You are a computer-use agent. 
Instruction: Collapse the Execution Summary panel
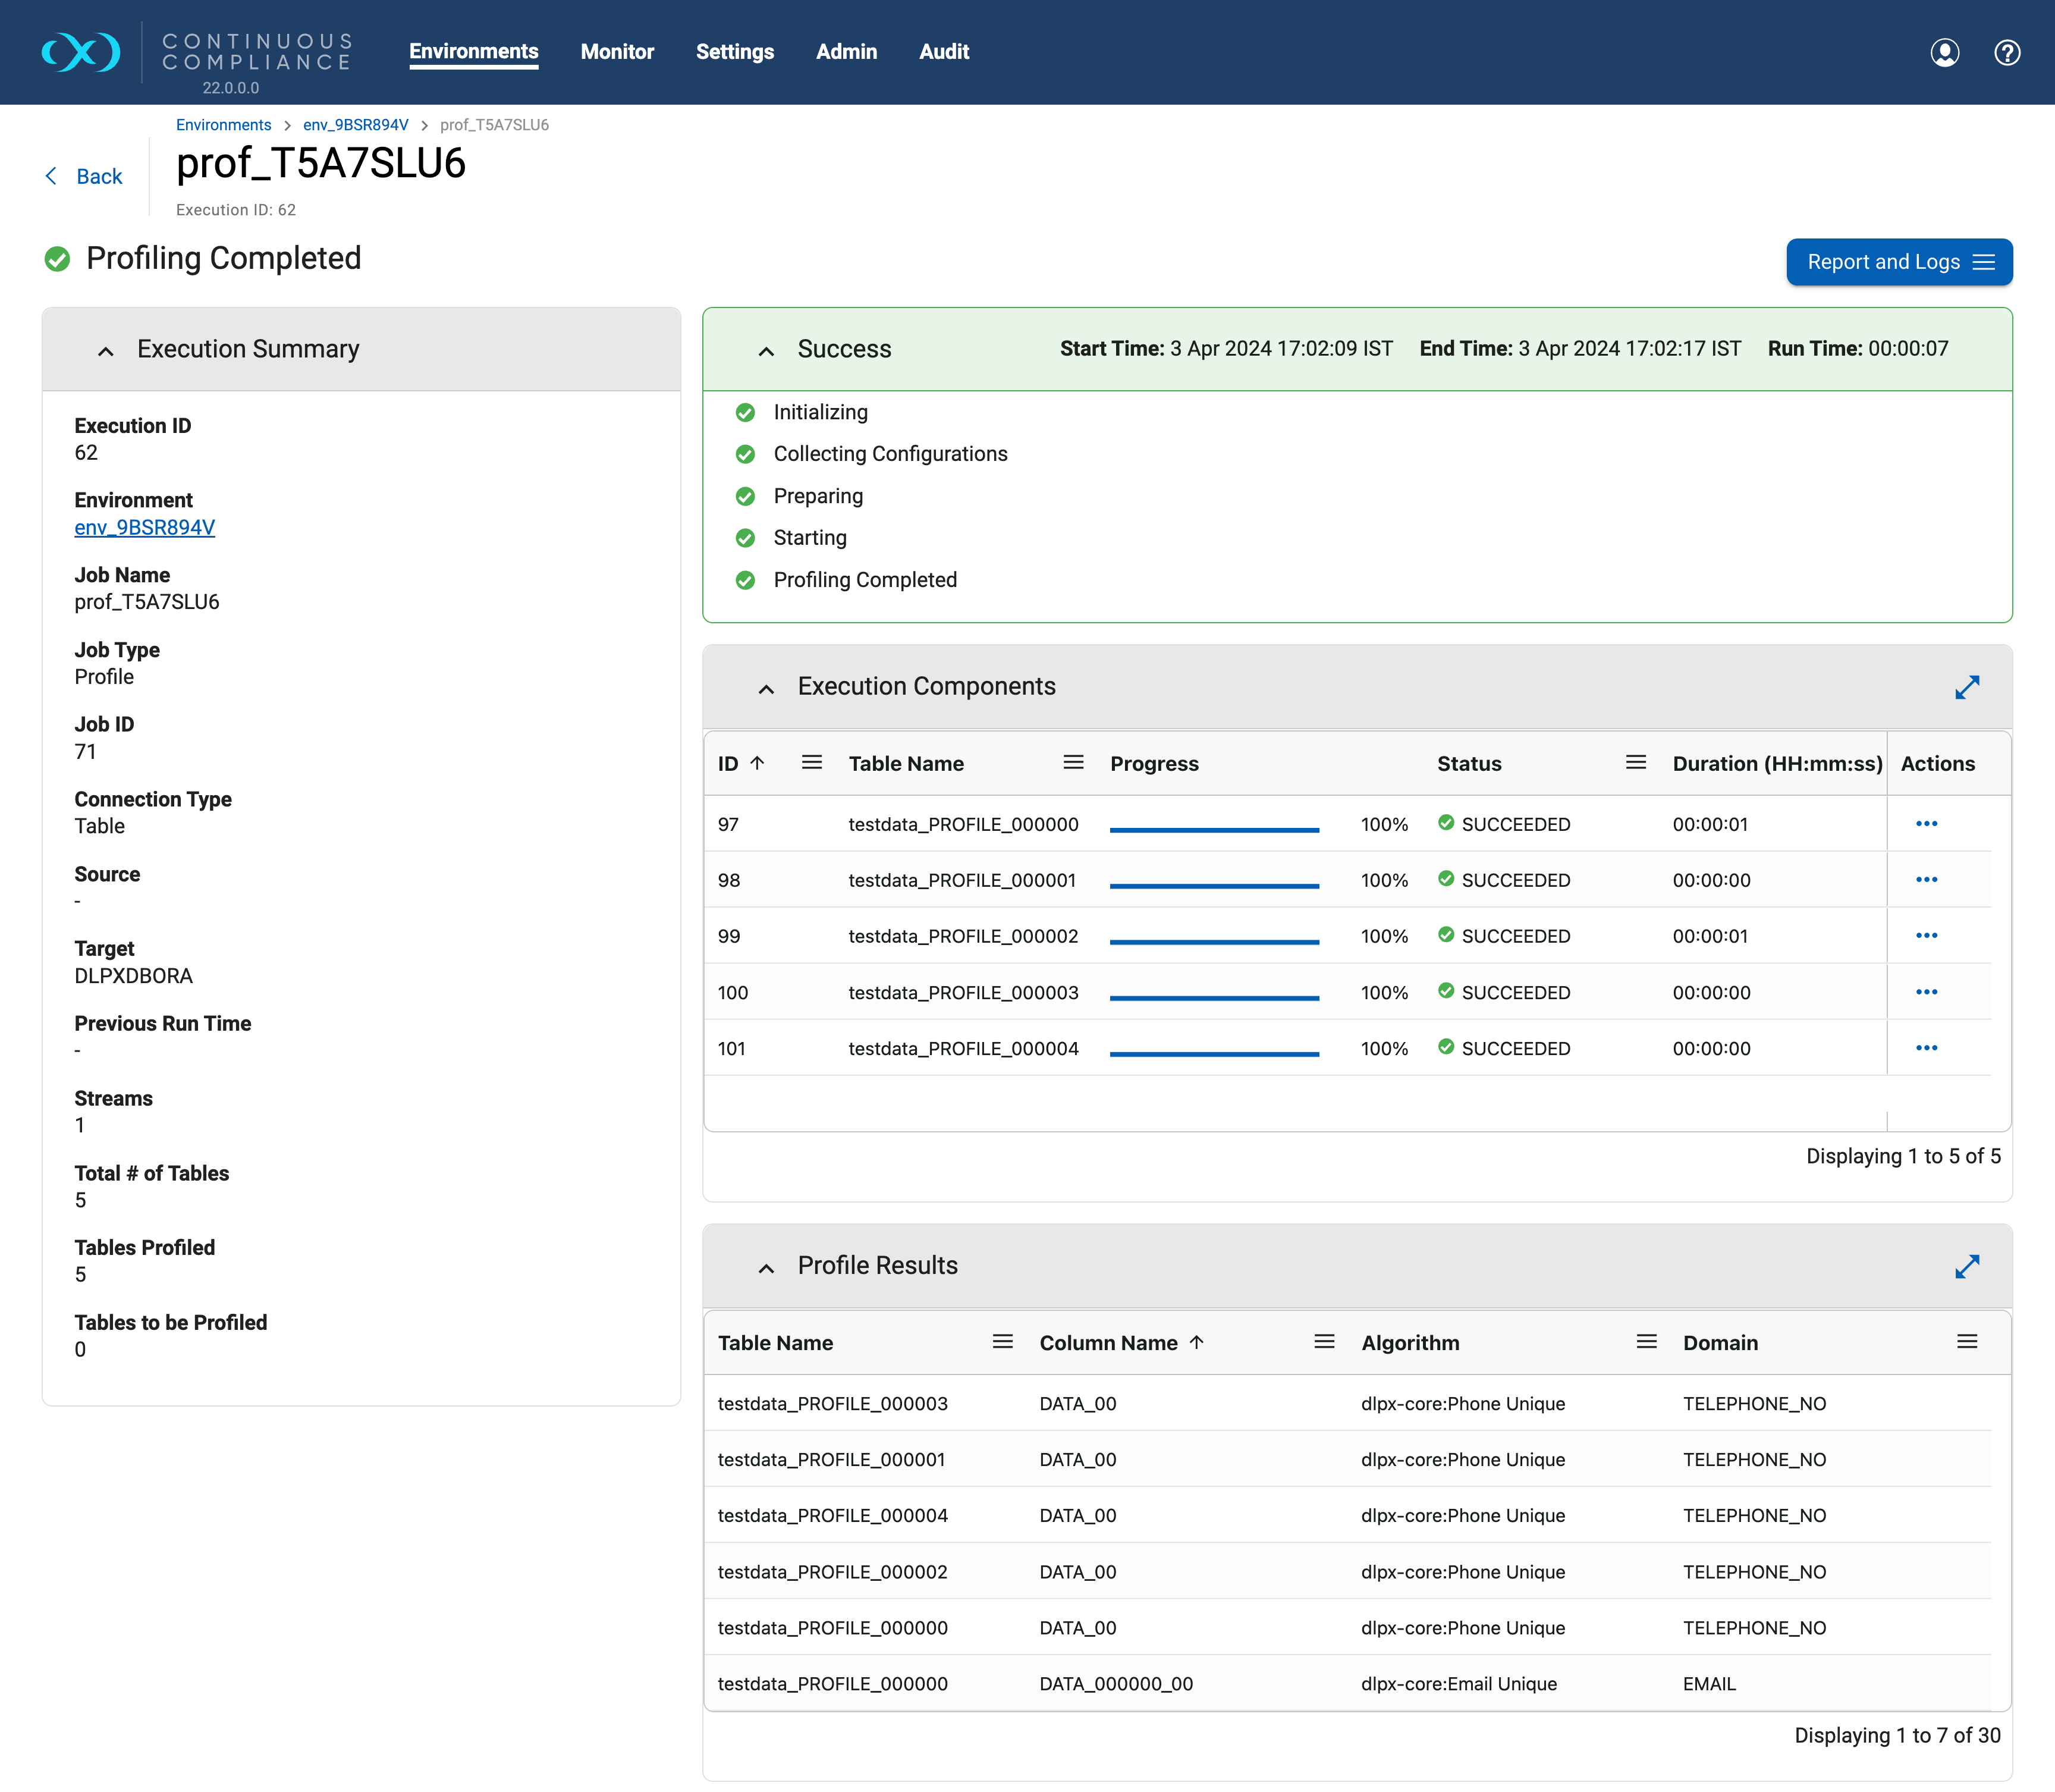coord(106,350)
